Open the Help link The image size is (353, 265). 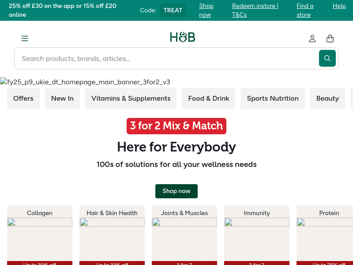click(339, 6)
